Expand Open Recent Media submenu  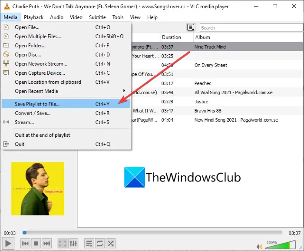click(66, 91)
